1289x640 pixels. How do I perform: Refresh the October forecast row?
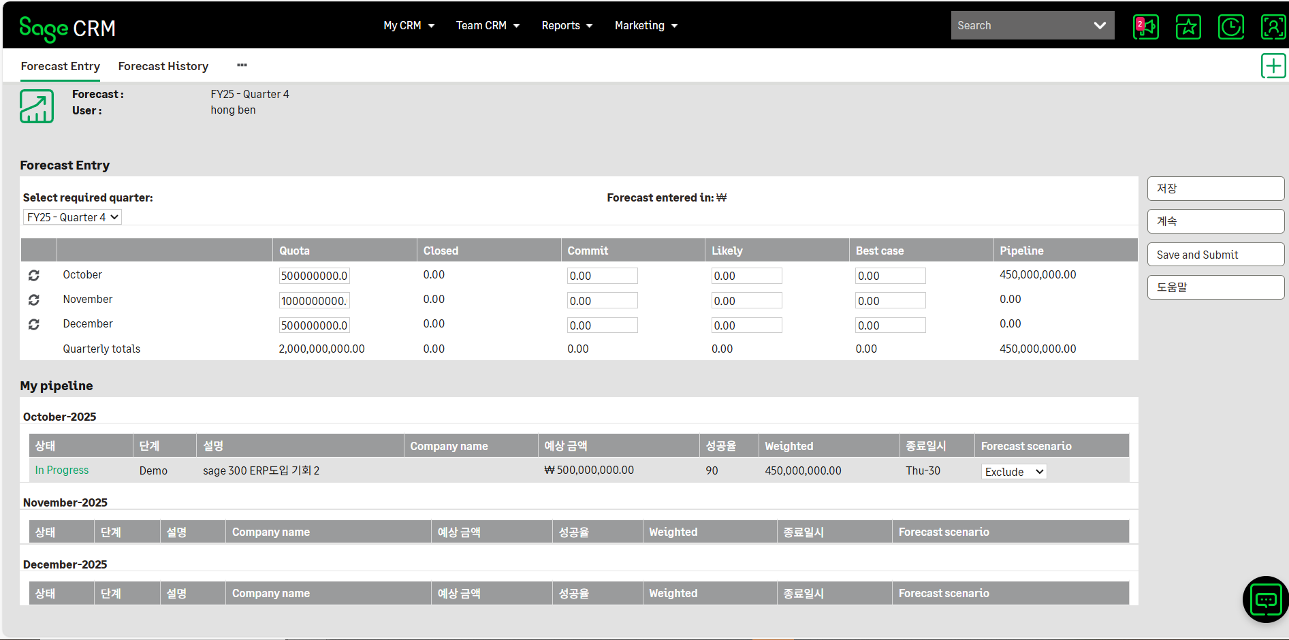click(x=34, y=275)
